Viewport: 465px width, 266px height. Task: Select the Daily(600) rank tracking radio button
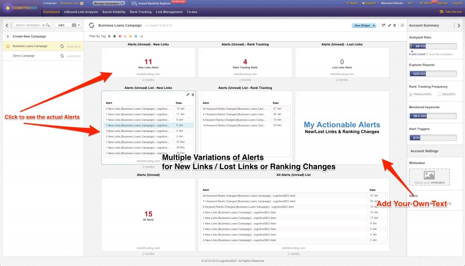point(439,94)
